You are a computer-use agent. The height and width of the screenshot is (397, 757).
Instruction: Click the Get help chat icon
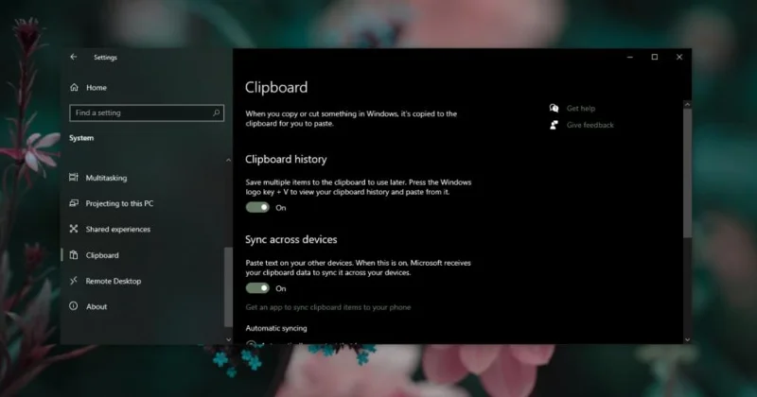tap(554, 108)
